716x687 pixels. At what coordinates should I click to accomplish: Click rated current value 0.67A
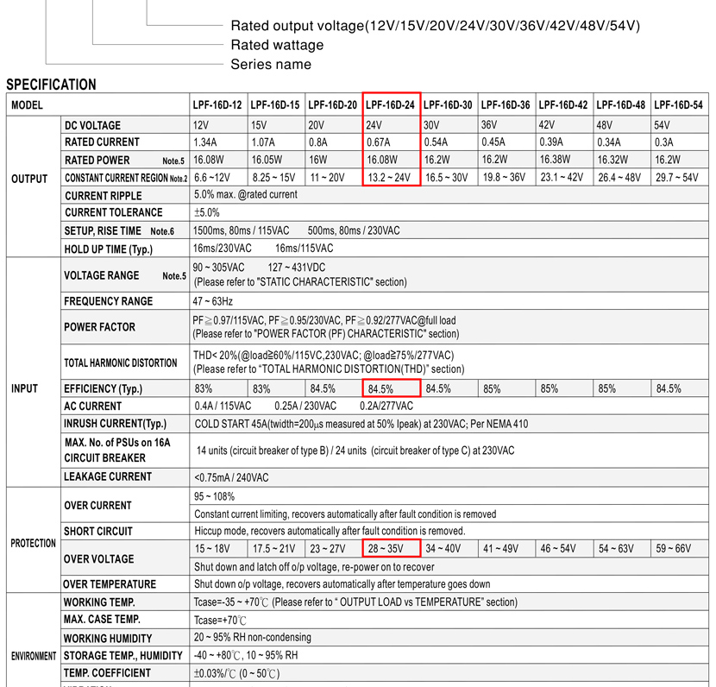[x=379, y=142]
